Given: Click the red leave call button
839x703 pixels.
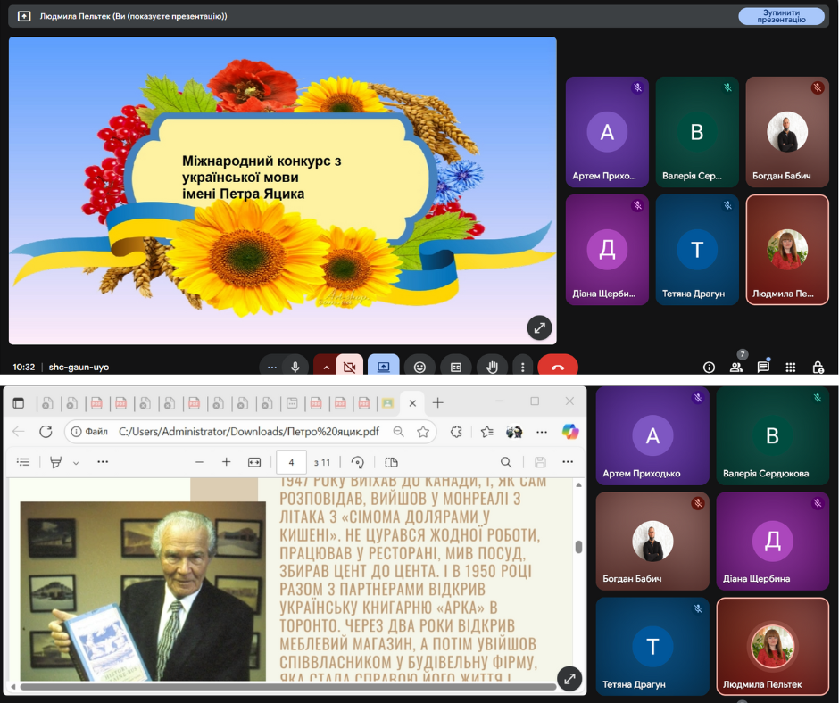Looking at the screenshot, I should (558, 367).
